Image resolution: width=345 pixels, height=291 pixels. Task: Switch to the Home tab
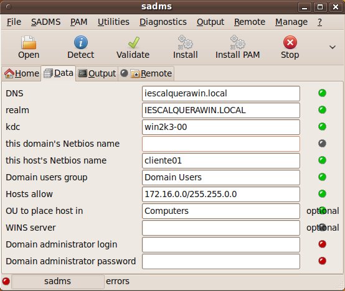tap(22, 73)
